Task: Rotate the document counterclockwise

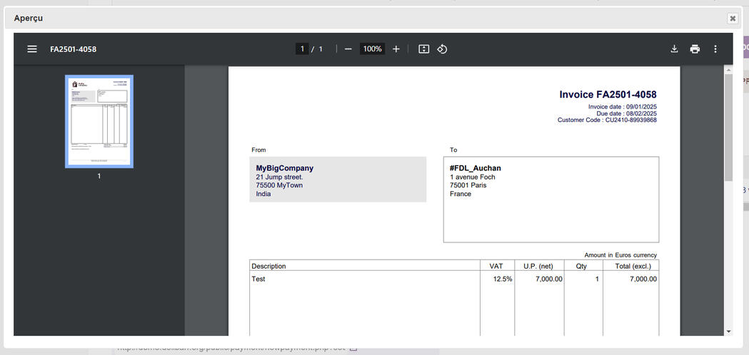Action: [442, 49]
